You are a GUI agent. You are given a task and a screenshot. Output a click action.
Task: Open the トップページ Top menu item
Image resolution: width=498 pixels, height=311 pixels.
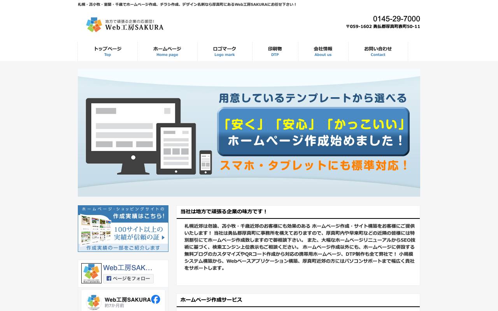click(108, 51)
